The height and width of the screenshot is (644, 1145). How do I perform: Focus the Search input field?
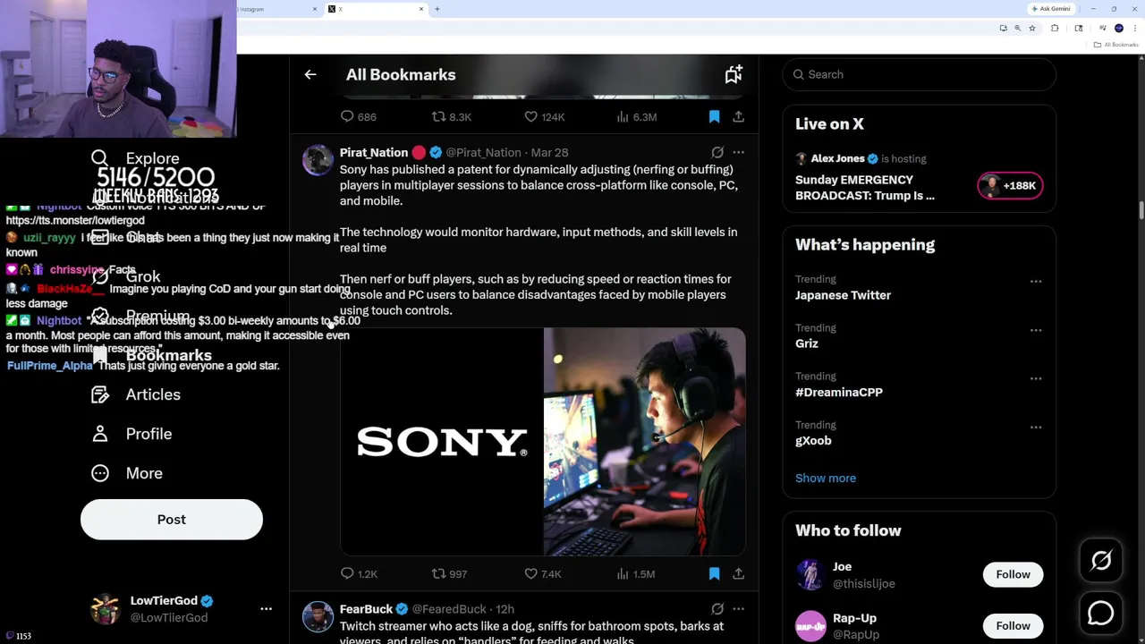coord(919,74)
